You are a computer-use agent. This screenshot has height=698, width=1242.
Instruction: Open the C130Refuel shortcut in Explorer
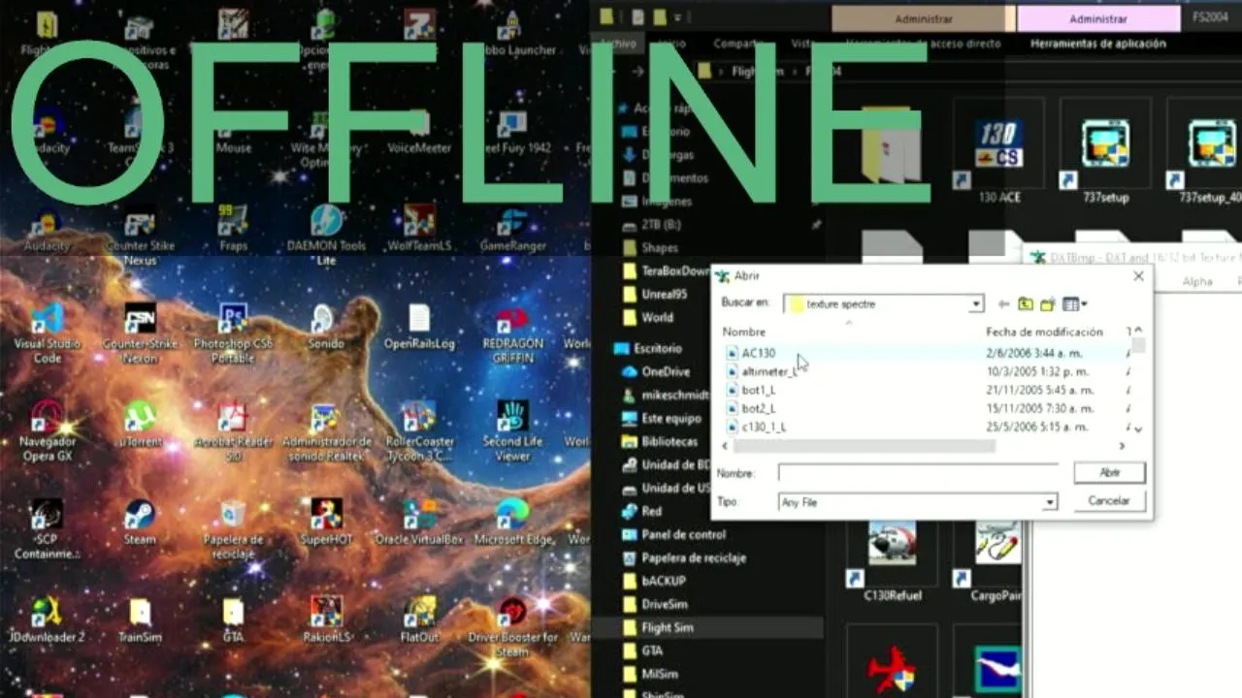click(x=893, y=559)
